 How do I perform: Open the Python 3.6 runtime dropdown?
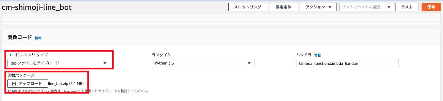click(203, 63)
